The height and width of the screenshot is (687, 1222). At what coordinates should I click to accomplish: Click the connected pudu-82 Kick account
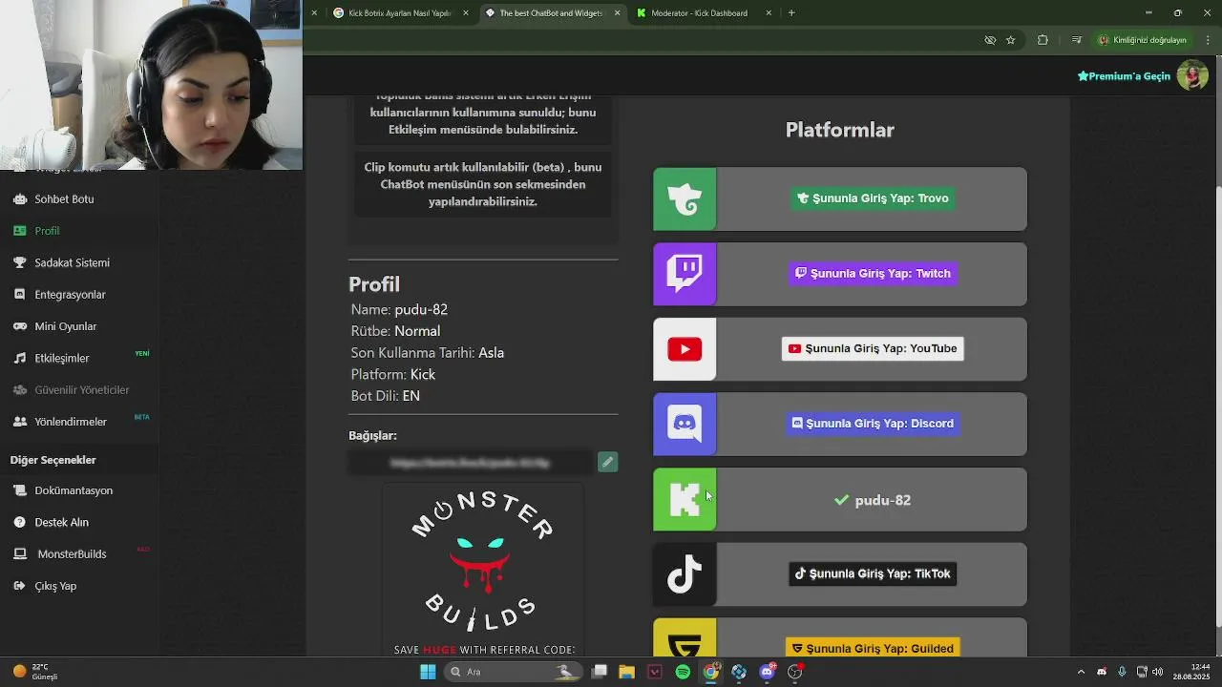[x=872, y=500]
